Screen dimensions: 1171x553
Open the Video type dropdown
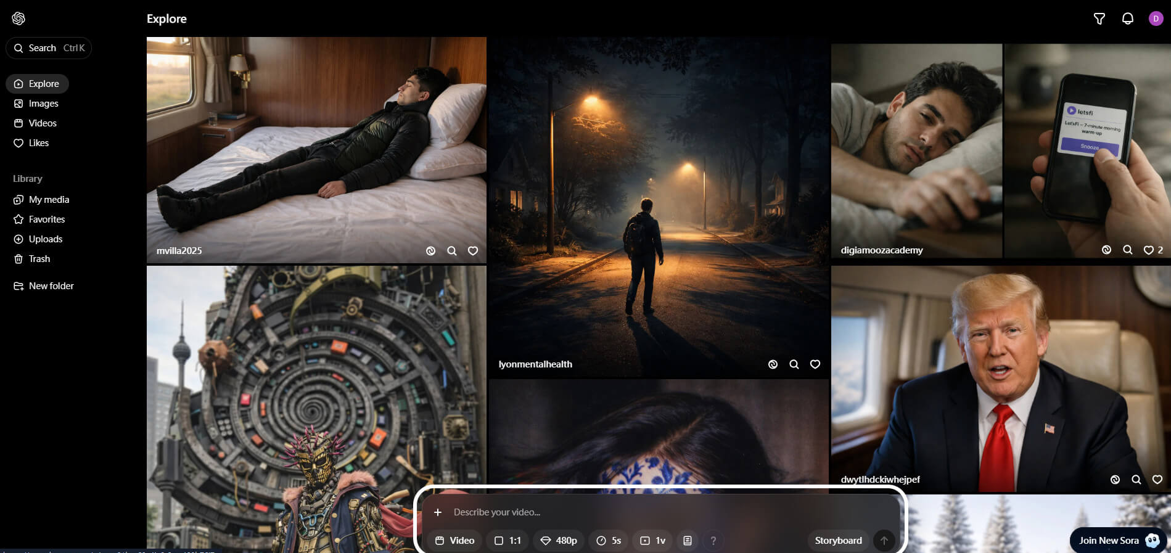454,541
